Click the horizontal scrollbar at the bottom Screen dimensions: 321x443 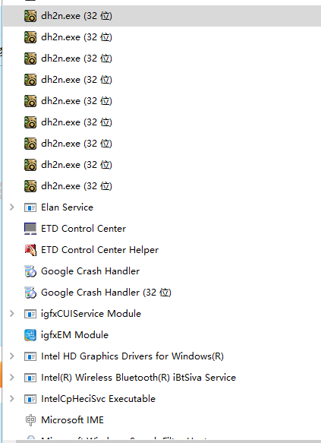168,441
